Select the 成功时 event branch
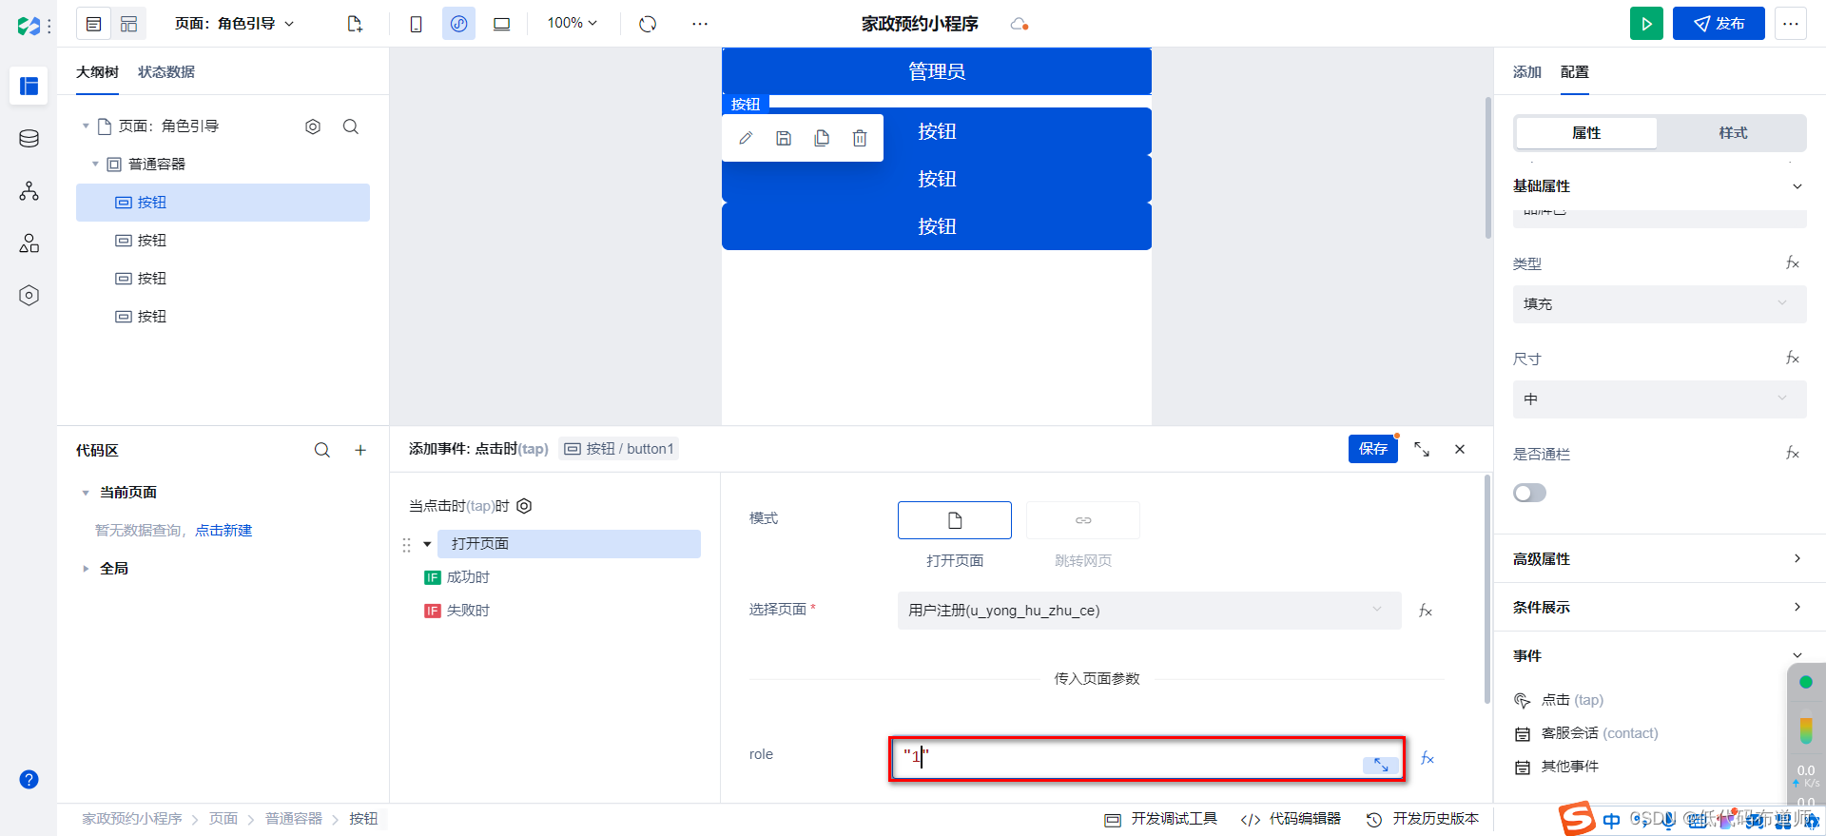 [456, 577]
